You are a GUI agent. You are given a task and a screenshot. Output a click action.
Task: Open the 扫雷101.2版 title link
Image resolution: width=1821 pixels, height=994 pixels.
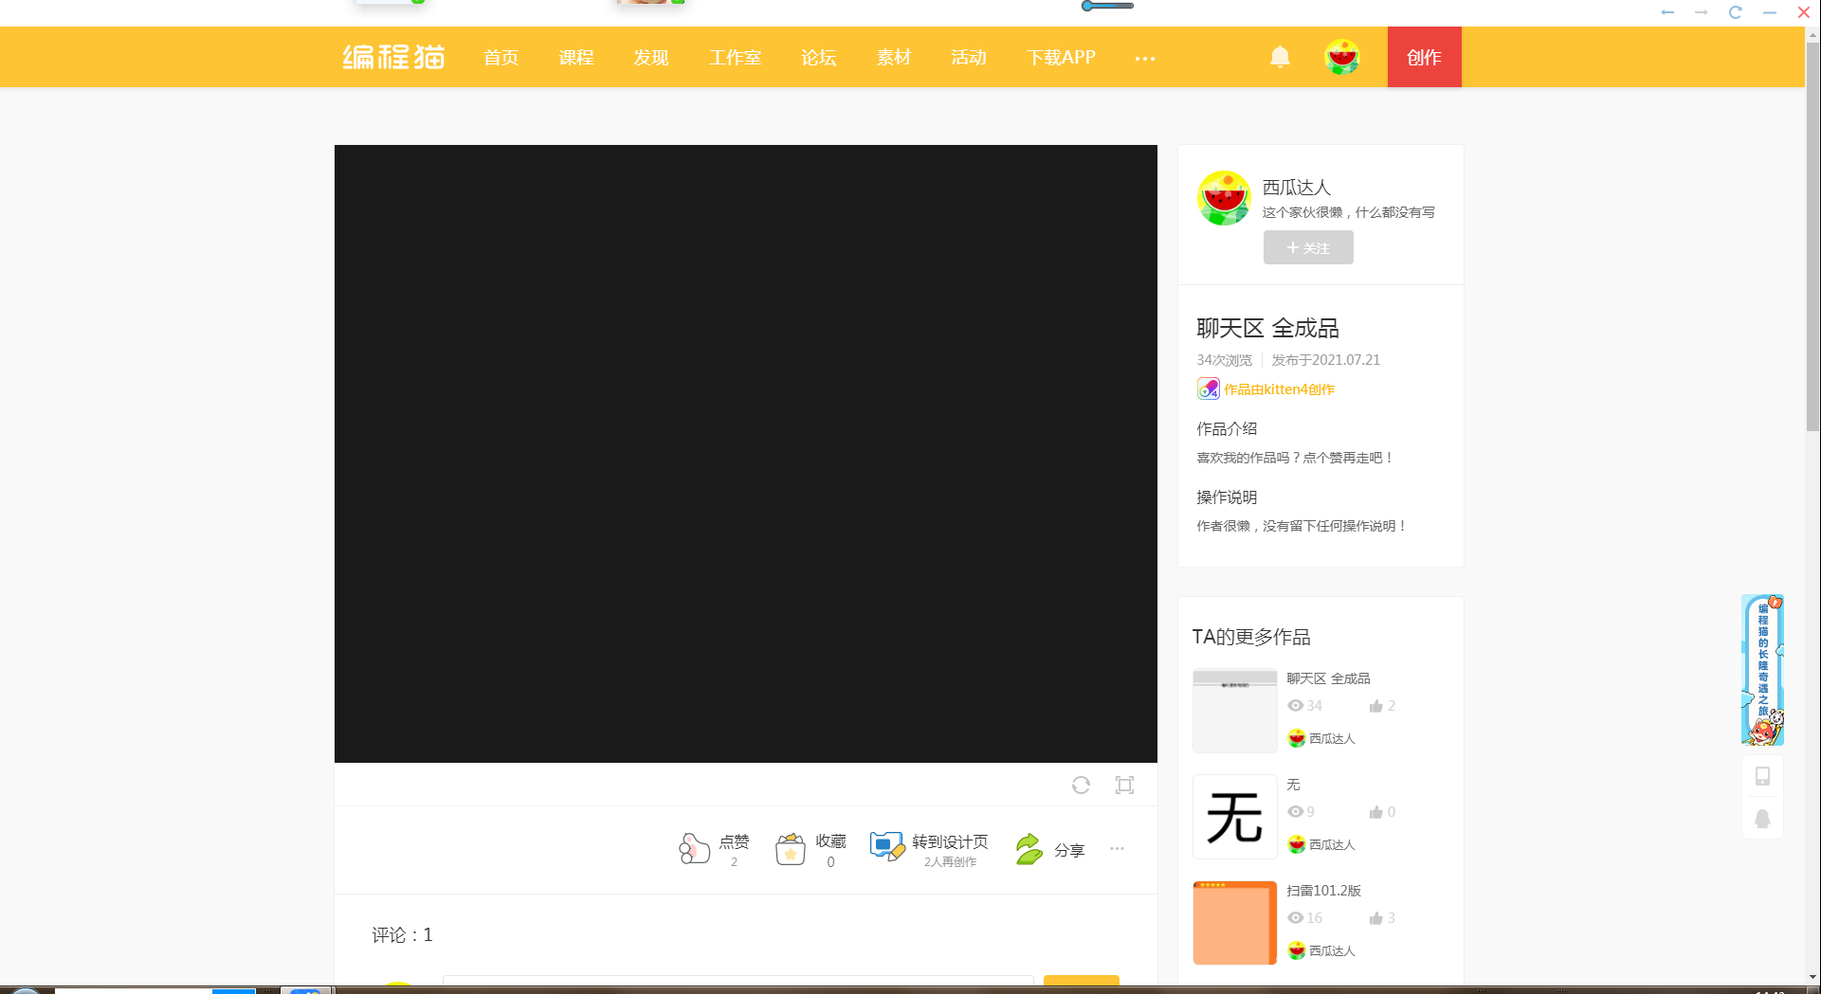pos(1323,891)
